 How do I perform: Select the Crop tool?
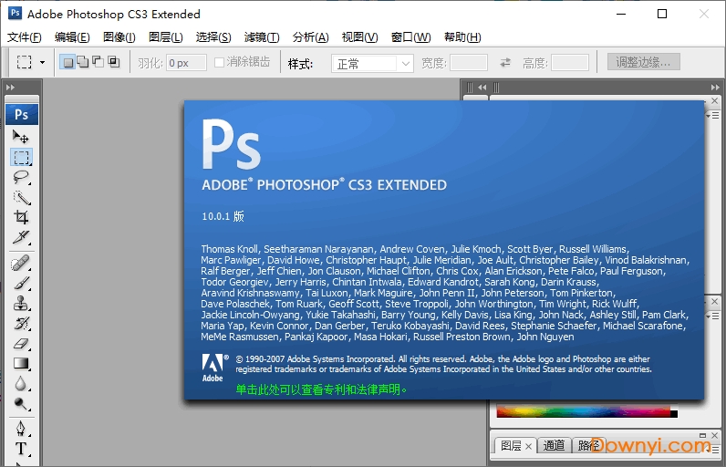21,217
